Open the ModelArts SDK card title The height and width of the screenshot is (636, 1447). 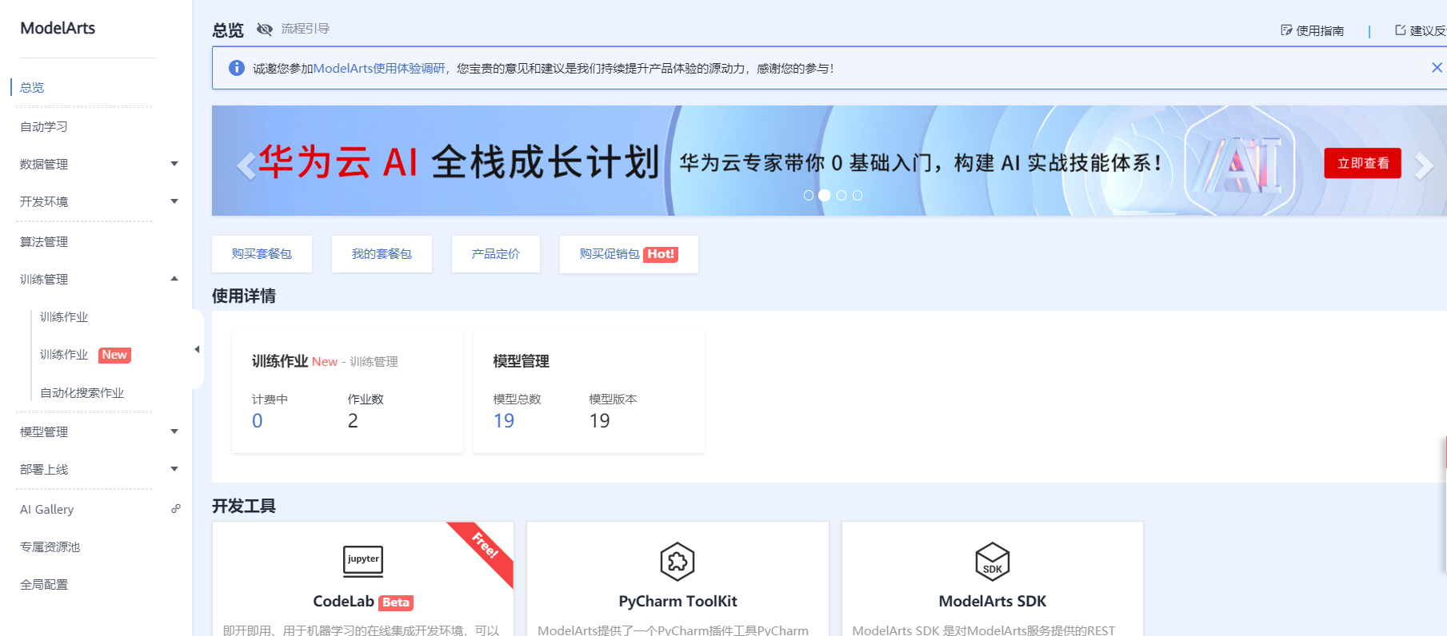[993, 601]
